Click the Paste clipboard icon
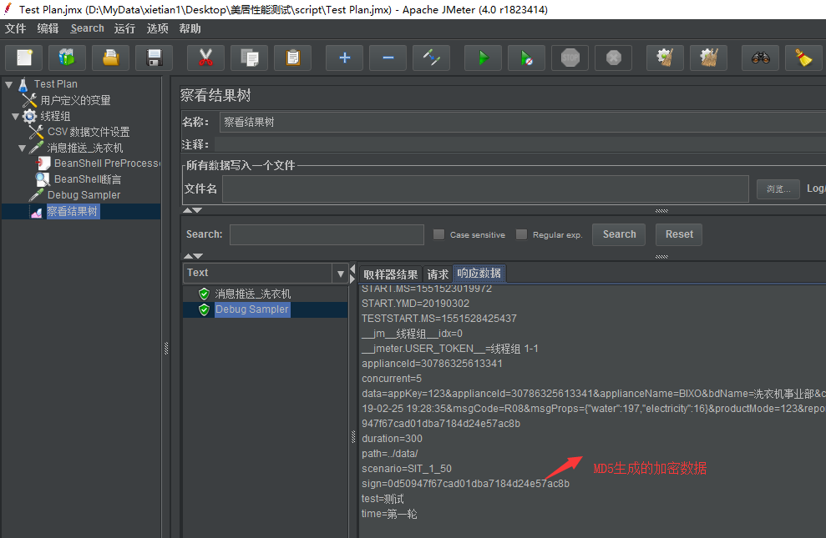826x538 pixels. click(x=293, y=58)
